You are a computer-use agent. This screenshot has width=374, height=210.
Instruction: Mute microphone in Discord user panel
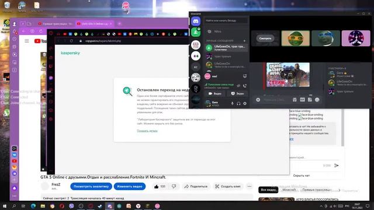(232, 104)
